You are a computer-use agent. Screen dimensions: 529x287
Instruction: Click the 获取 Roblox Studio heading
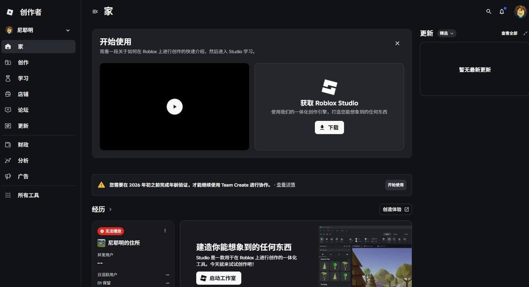coord(329,103)
